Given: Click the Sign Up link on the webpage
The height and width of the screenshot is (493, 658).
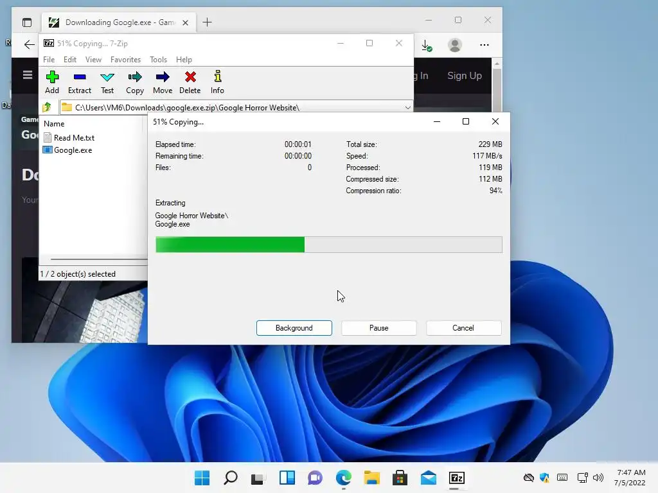Looking at the screenshot, I should click(x=465, y=76).
